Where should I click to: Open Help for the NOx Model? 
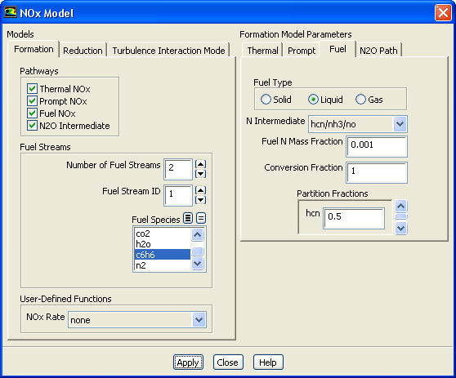(268, 362)
